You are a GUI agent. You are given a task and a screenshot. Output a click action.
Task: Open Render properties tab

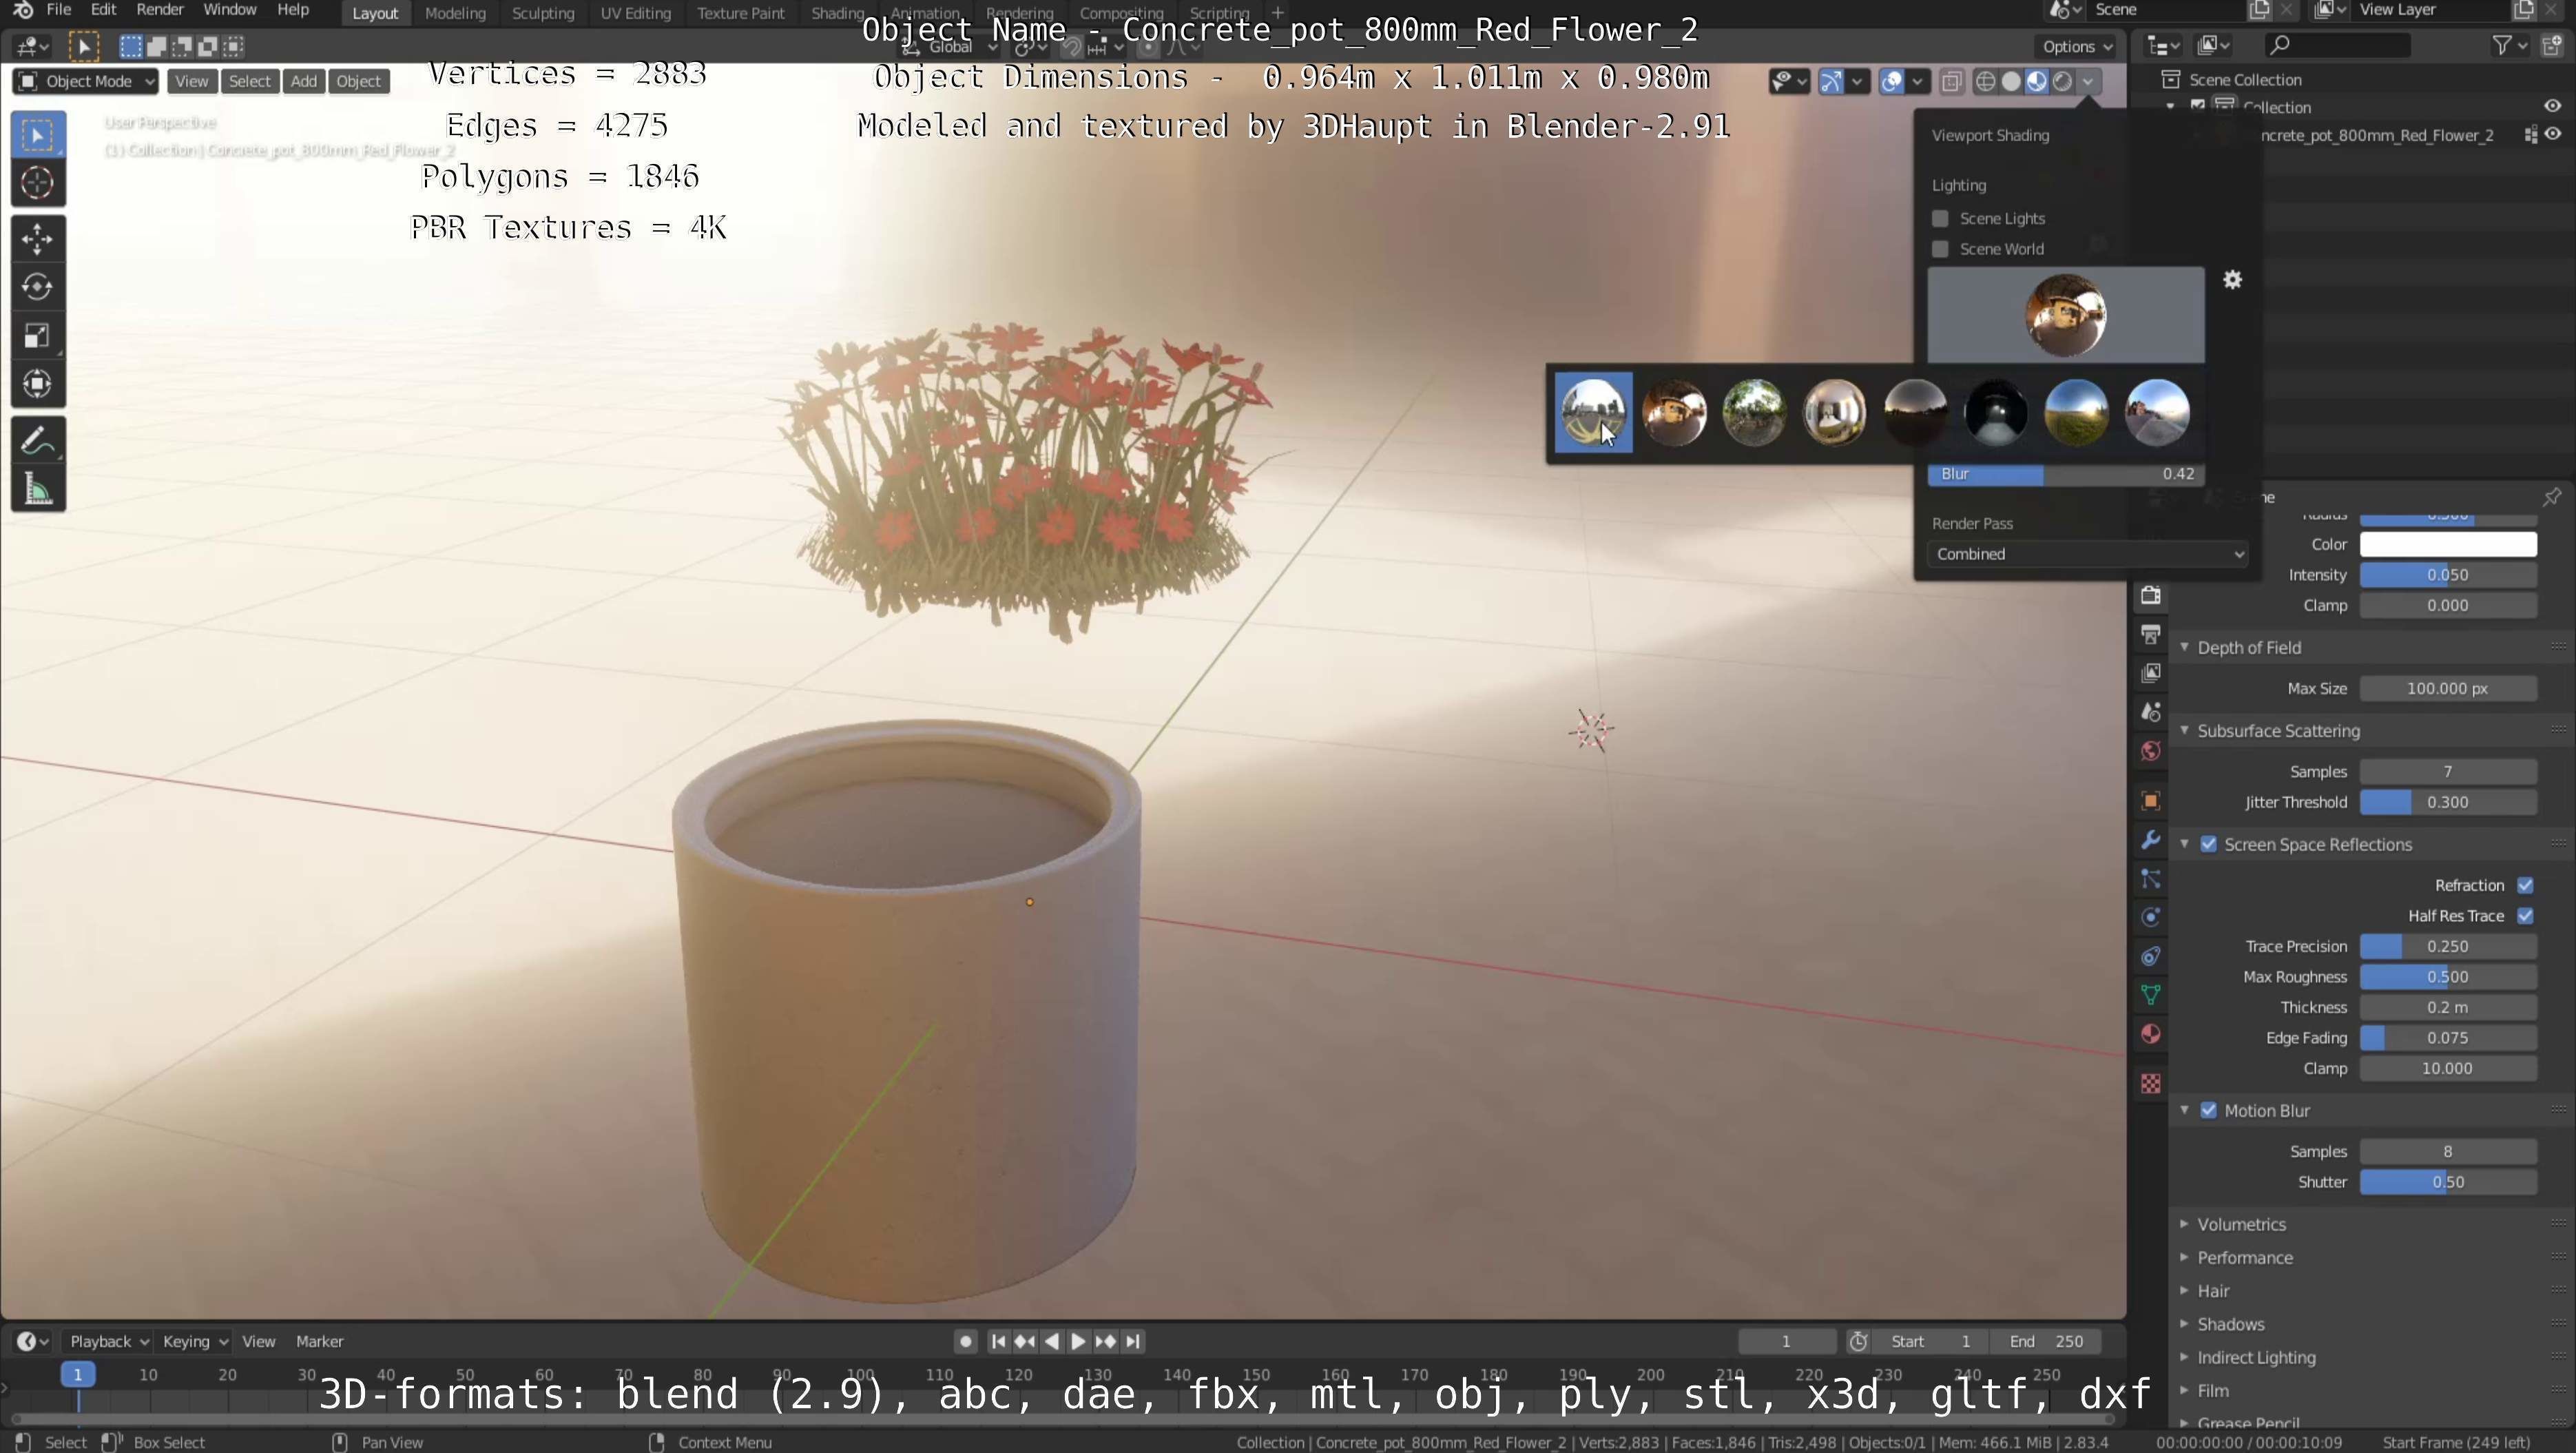(2151, 595)
